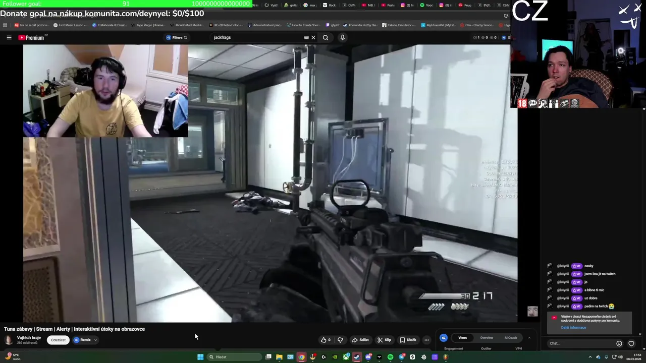
Task: Create a clip with Klip button
Action: 384,340
